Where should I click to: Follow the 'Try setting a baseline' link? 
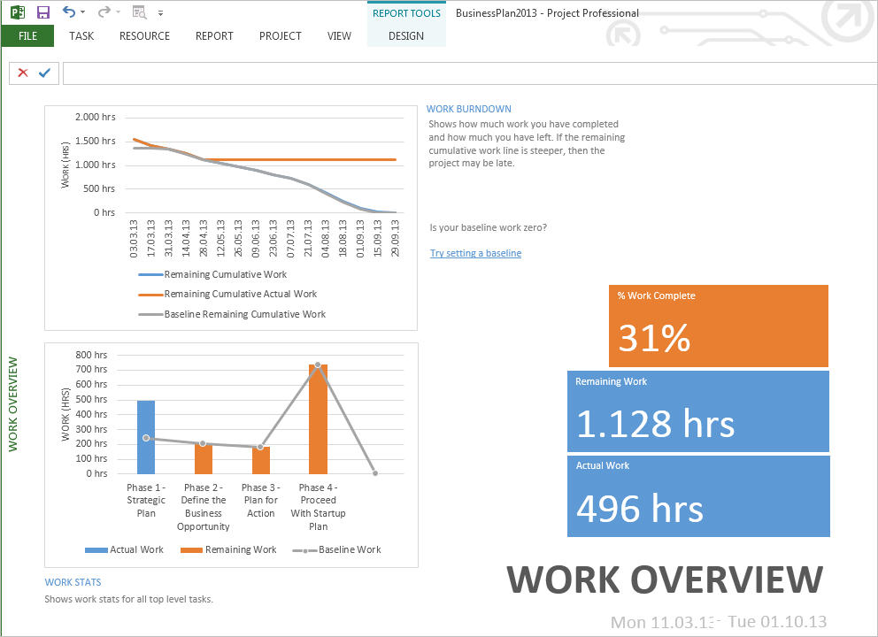click(x=475, y=253)
